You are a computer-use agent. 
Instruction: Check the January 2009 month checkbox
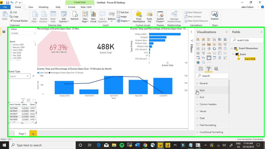11,45
